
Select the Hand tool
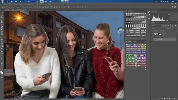click(x=2, y=63)
